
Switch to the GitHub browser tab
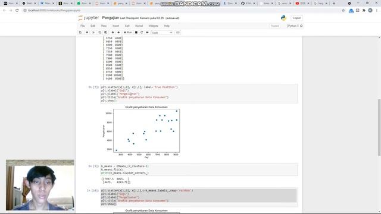[248, 4]
